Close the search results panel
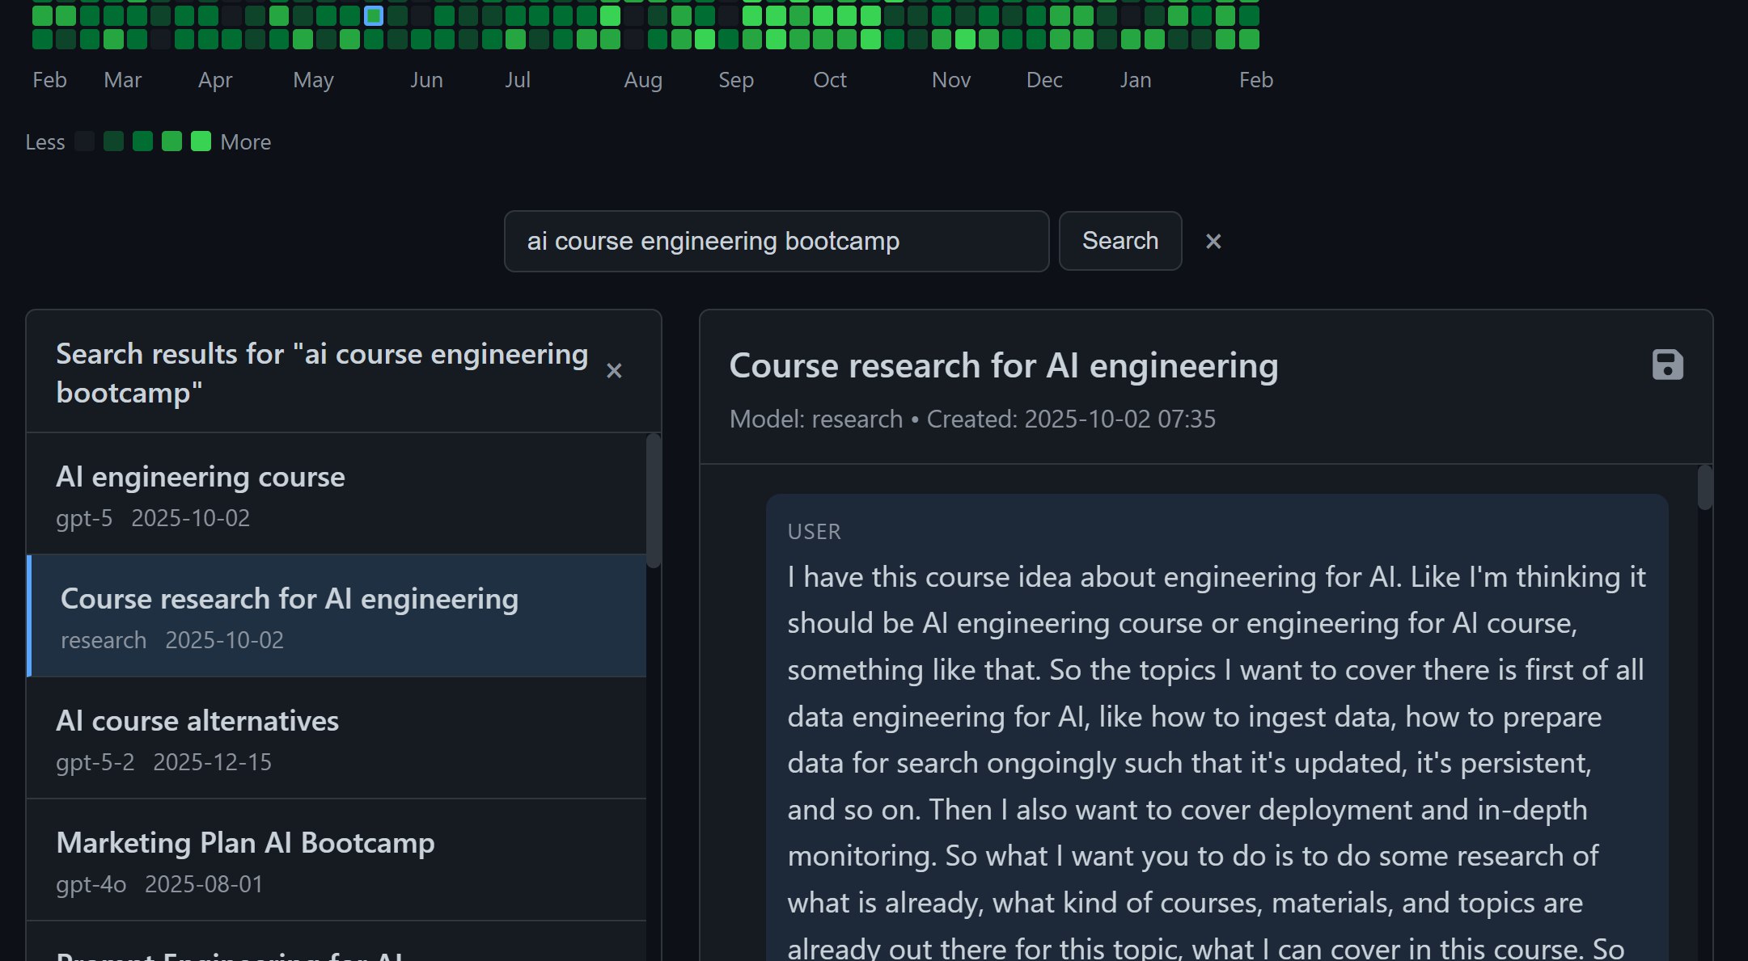1748x961 pixels. 615,371
